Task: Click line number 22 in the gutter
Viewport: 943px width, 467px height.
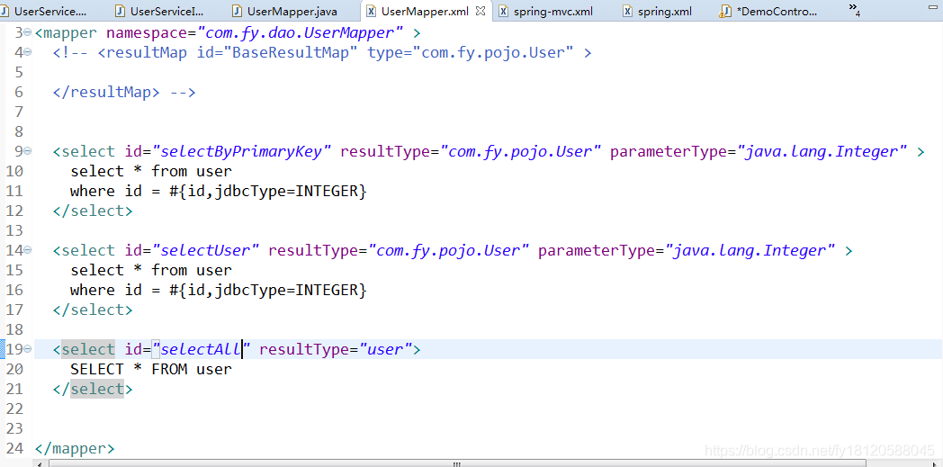Action: tap(14, 409)
